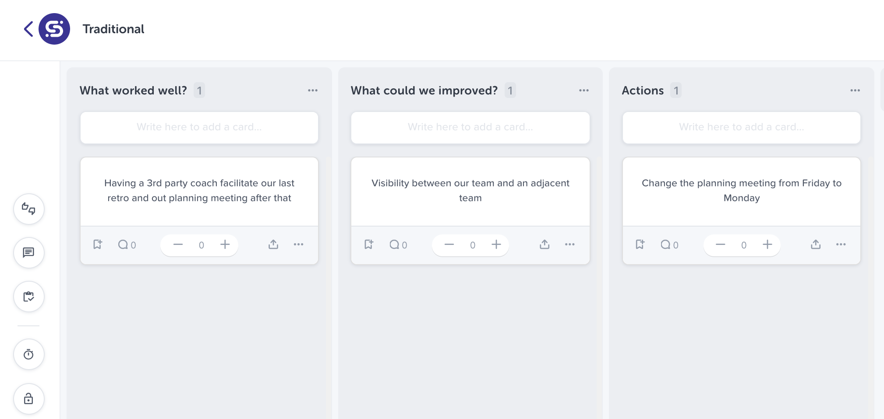
Task: Open the board privacy lock settings
Action: coord(28,398)
